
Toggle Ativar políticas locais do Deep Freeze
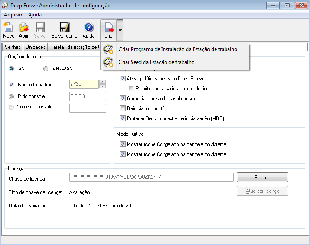tap(123, 79)
